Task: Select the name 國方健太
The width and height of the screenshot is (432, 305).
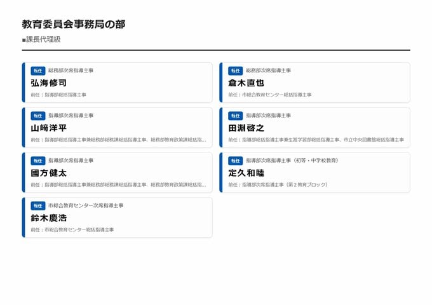Action: pyautogui.click(x=48, y=173)
